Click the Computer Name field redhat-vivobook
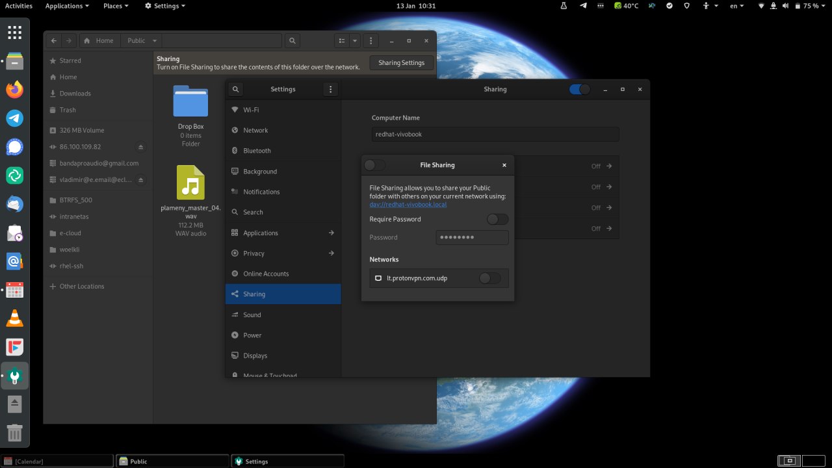Image resolution: width=832 pixels, height=468 pixels. (495, 135)
